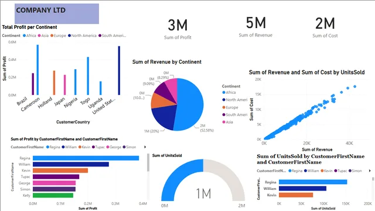Select George's pink profit bar
375x211 pixels.
[54, 183]
